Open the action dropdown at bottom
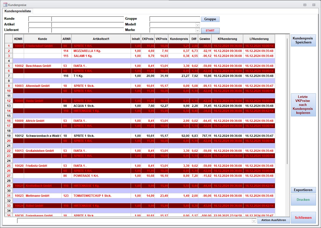The width and height of the screenshot is (321, 228). click(x=254, y=221)
